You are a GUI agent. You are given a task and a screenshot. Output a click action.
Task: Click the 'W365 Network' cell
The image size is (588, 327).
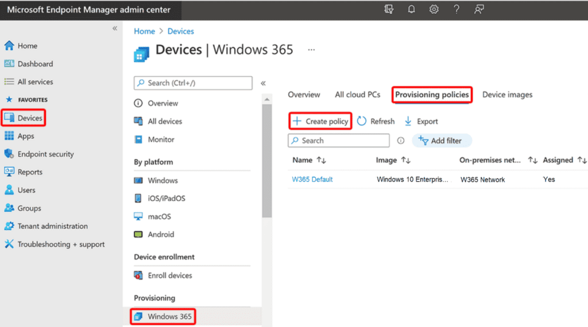click(482, 180)
